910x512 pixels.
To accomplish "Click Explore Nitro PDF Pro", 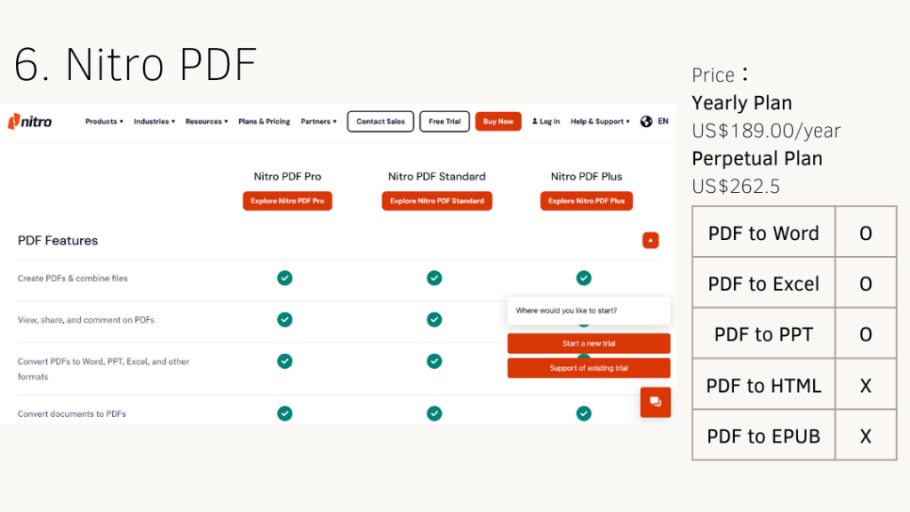I will point(287,201).
